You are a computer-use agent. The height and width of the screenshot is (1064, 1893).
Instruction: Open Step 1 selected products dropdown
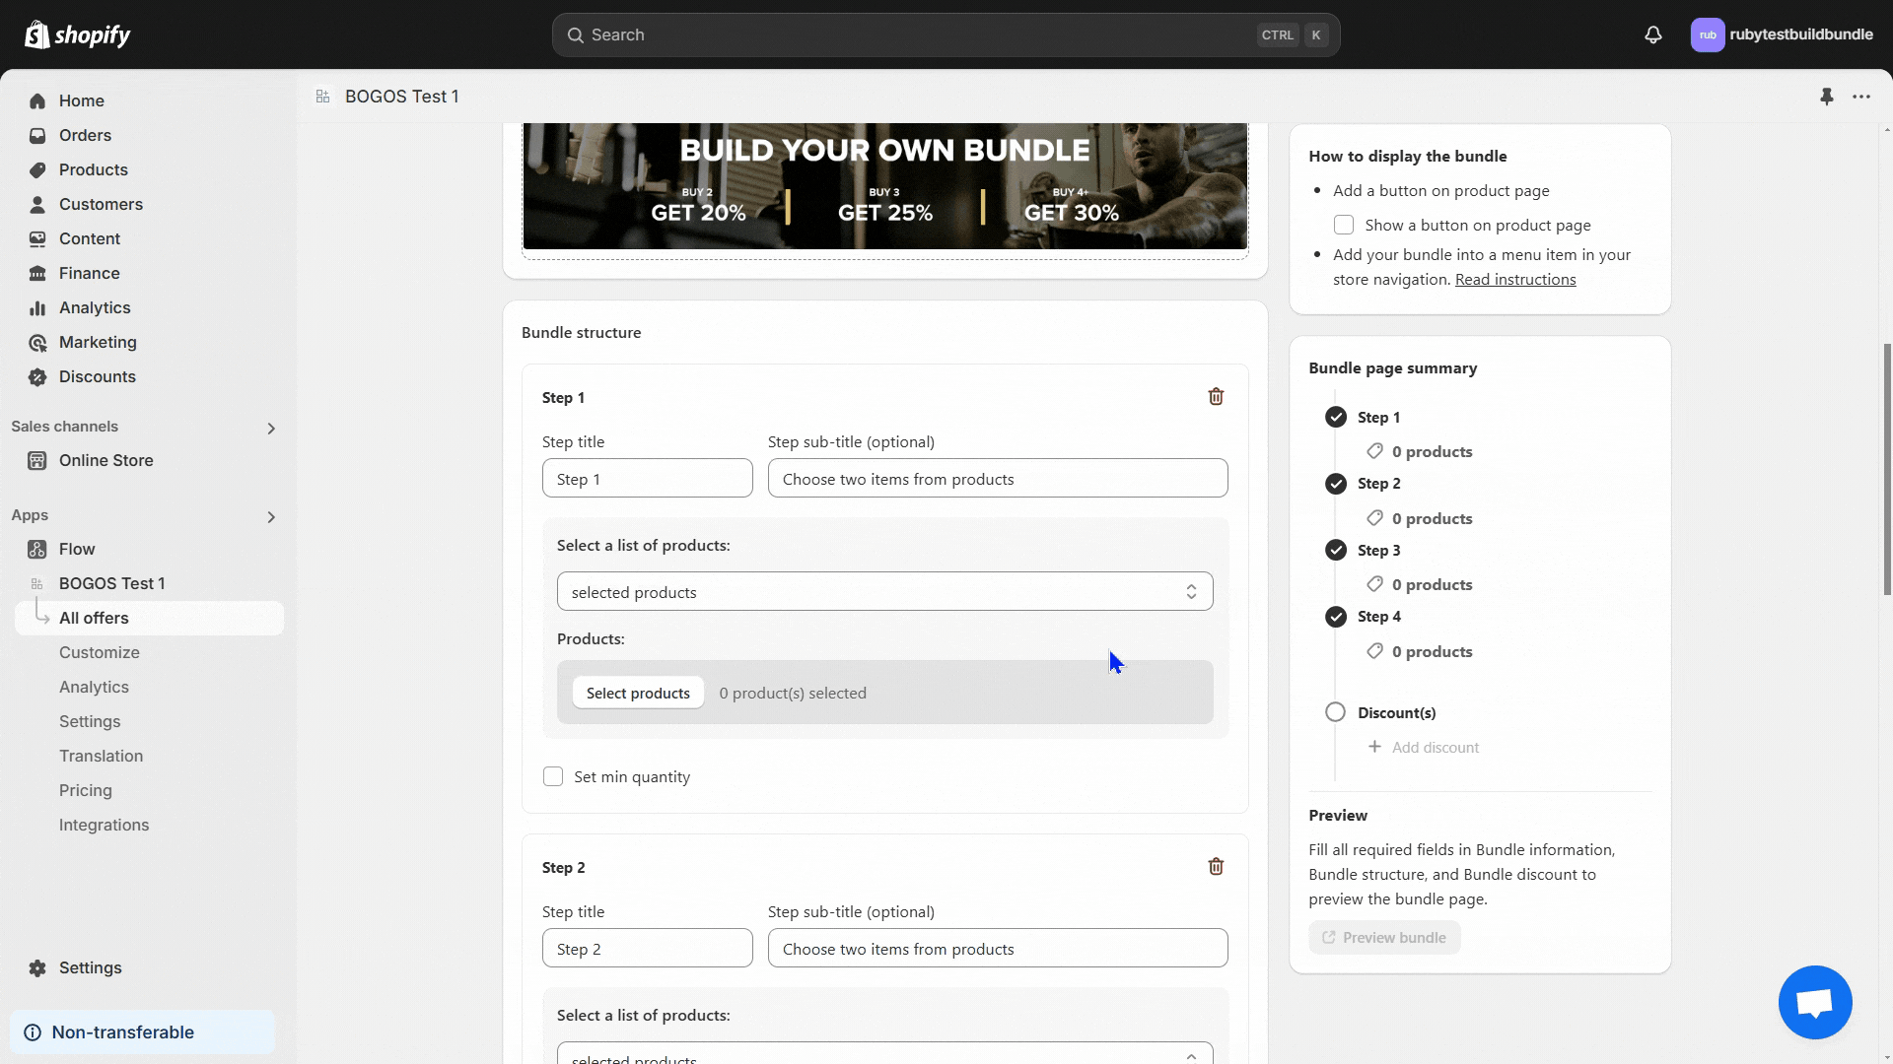(884, 591)
